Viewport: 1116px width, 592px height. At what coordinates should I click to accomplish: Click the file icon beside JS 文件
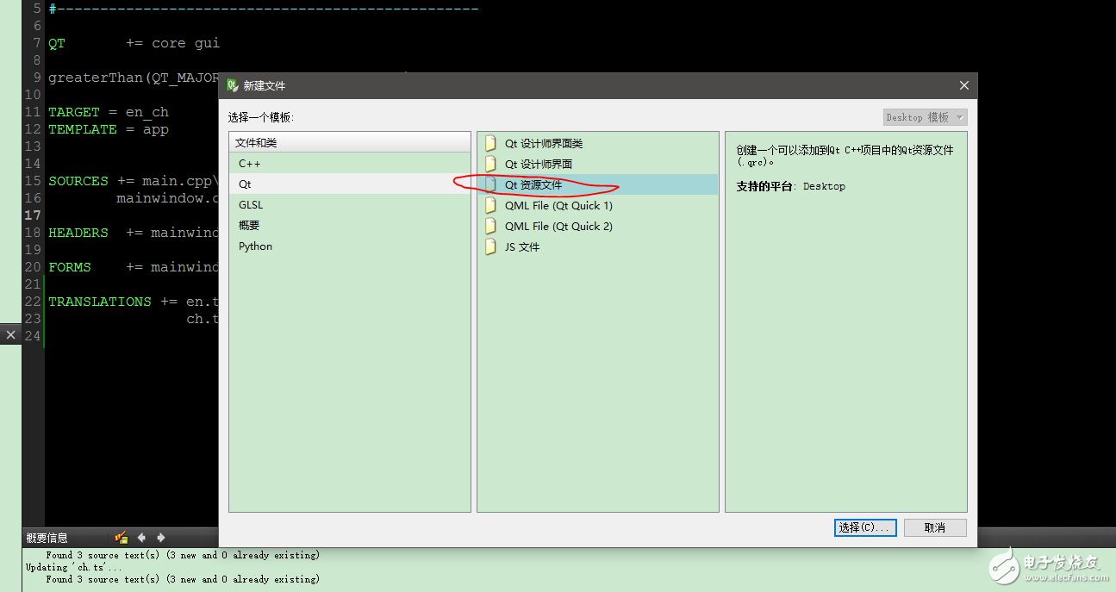pyautogui.click(x=491, y=246)
